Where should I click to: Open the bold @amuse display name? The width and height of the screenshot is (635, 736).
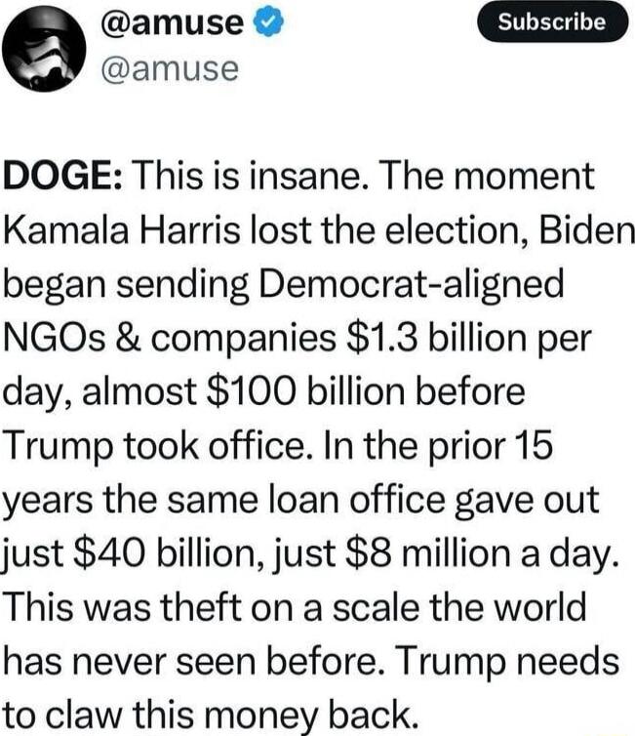(x=171, y=22)
